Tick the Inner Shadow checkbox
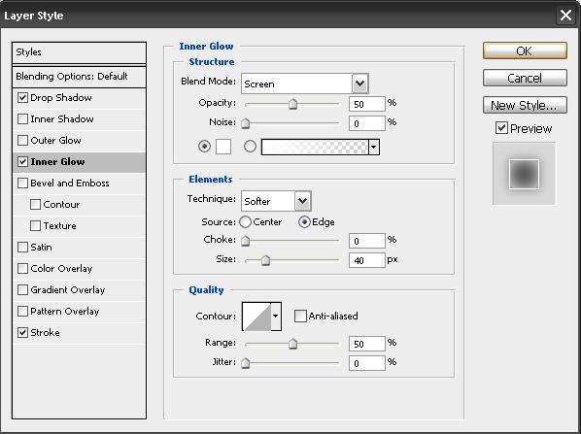Screen dimensions: 581x434 click(22, 118)
